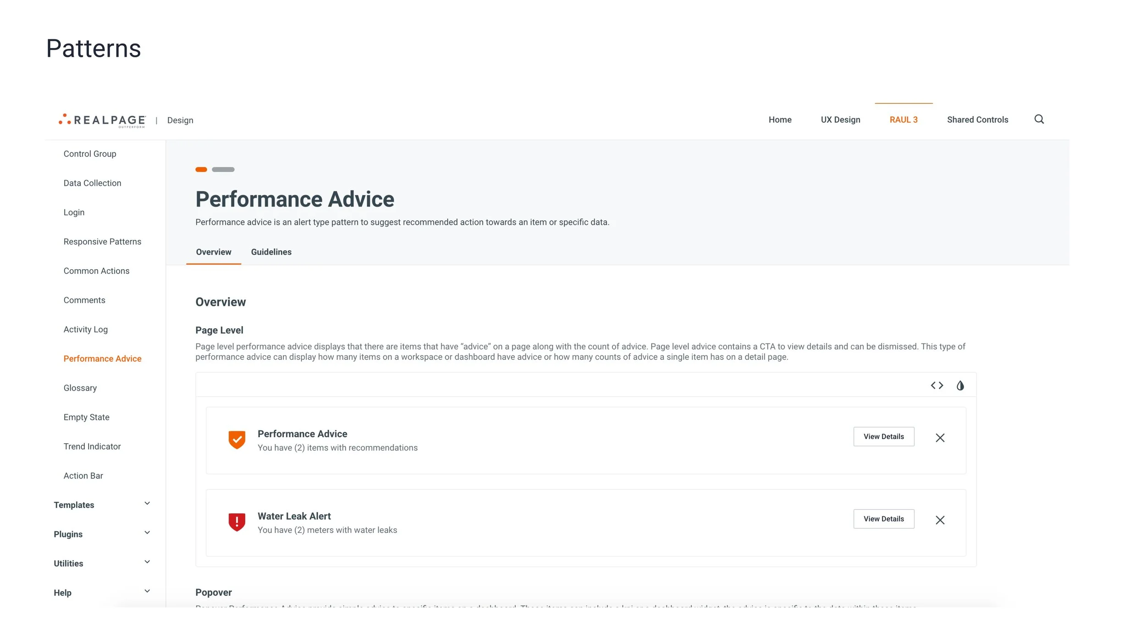Dismiss the Water Leak Alert
The height and width of the screenshot is (641, 1146).
click(940, 520)
